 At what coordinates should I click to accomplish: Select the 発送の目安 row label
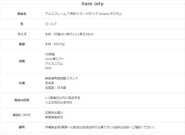click(22, 100)
